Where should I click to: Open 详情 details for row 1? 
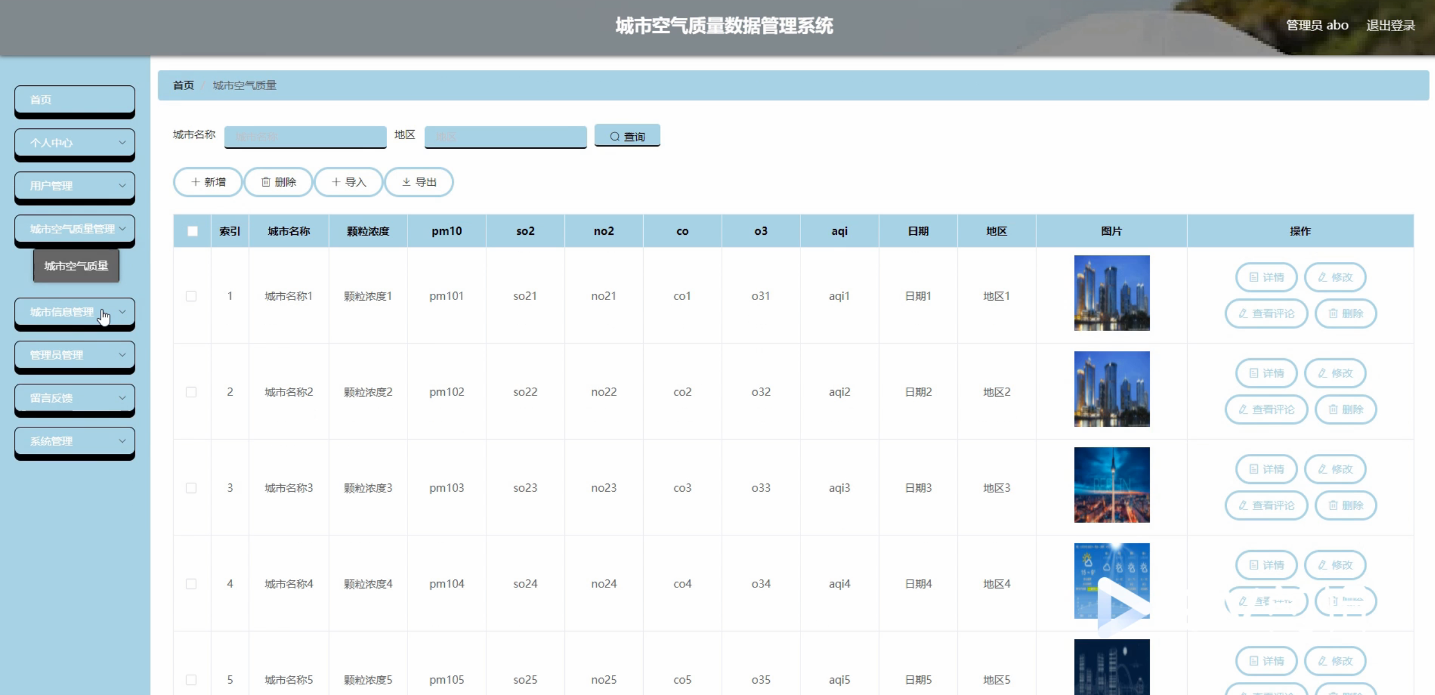[x=1266, y=277]
